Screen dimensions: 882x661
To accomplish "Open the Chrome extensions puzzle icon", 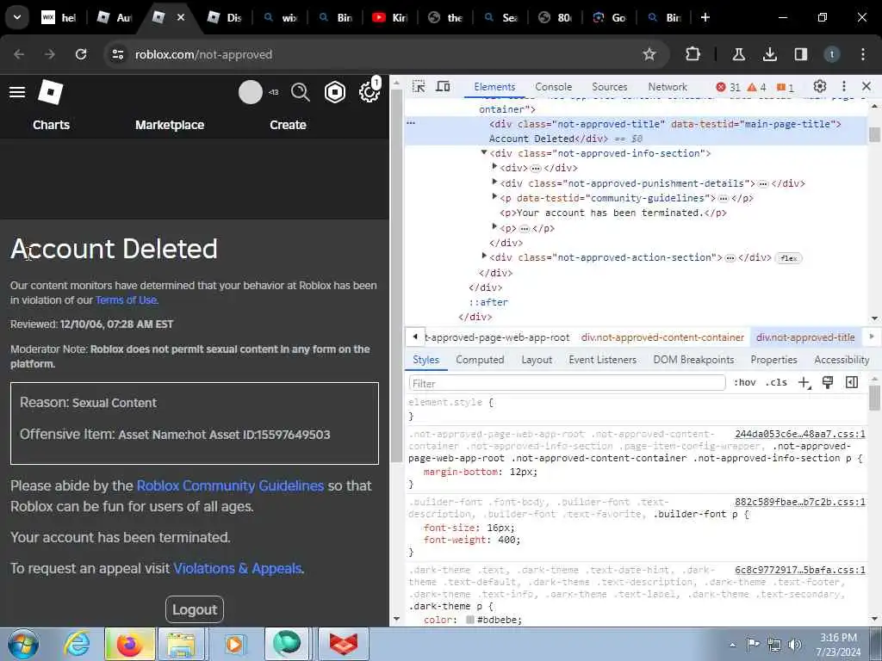I will tap(693, 54).
